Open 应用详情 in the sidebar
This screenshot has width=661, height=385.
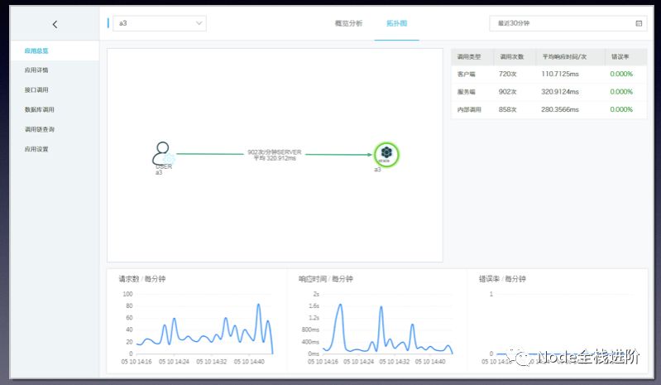click(x=36, y=70)
